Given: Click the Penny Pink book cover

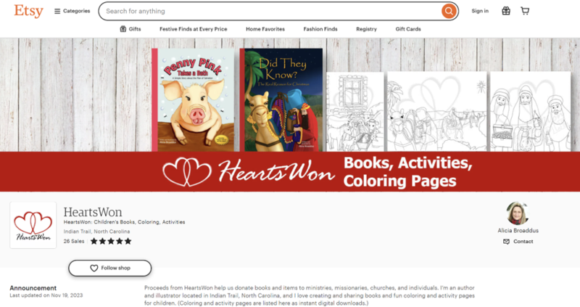Looking at the screenshot, I should 193,100.
